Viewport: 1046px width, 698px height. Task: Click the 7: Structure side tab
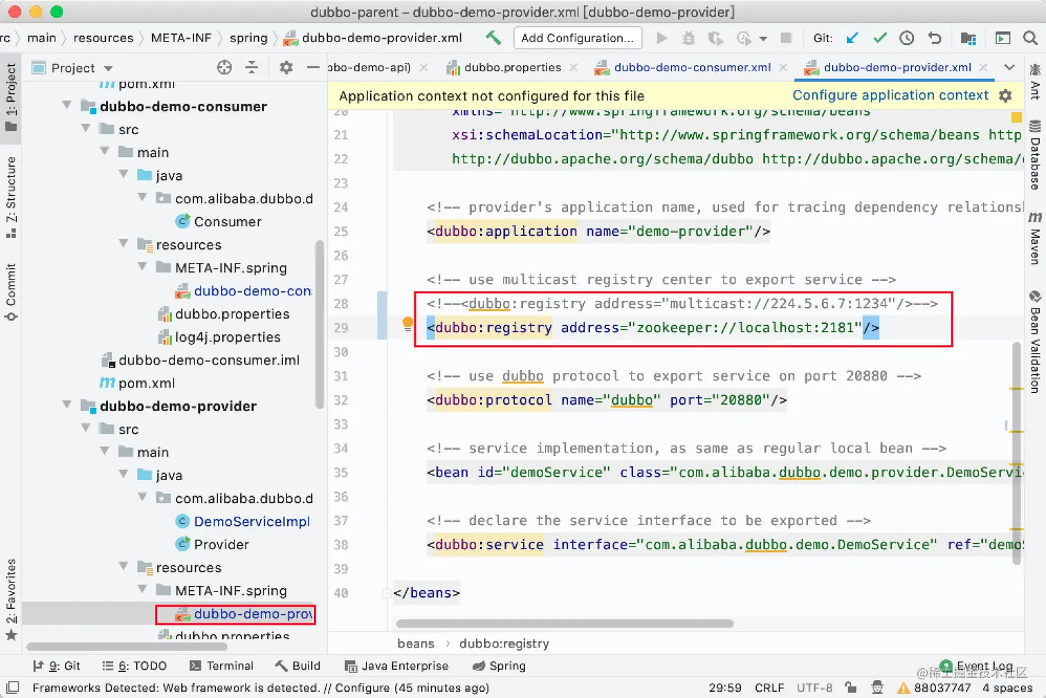[11, 197]
